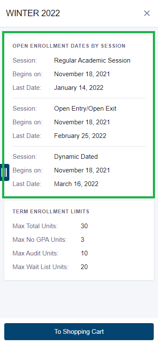
Task: Click the side panel collapse handle
Action: tap(4, 172)
